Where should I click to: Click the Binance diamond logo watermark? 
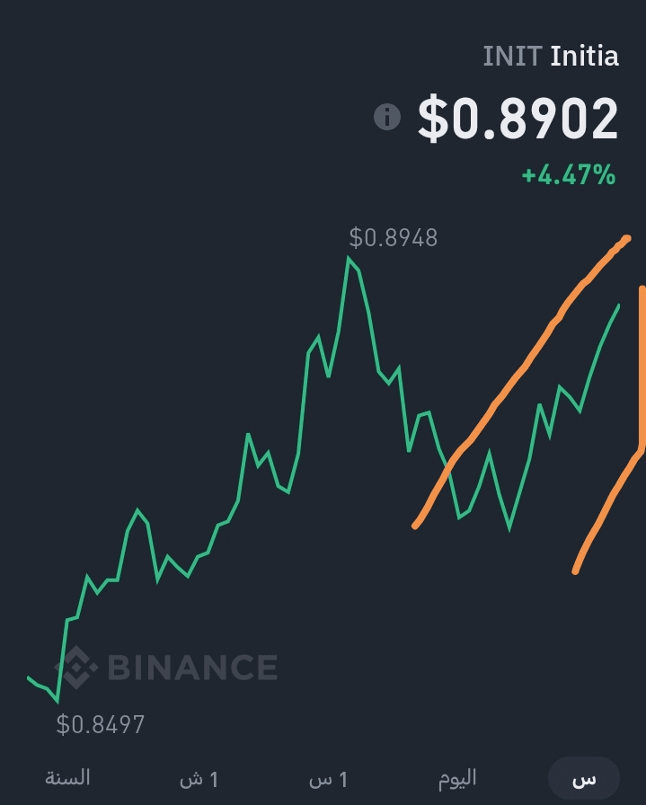(x=76, y=667)
